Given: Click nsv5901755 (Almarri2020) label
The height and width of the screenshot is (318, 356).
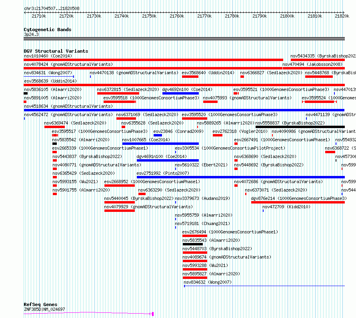Looking at the screenshot, I should 81,190.
